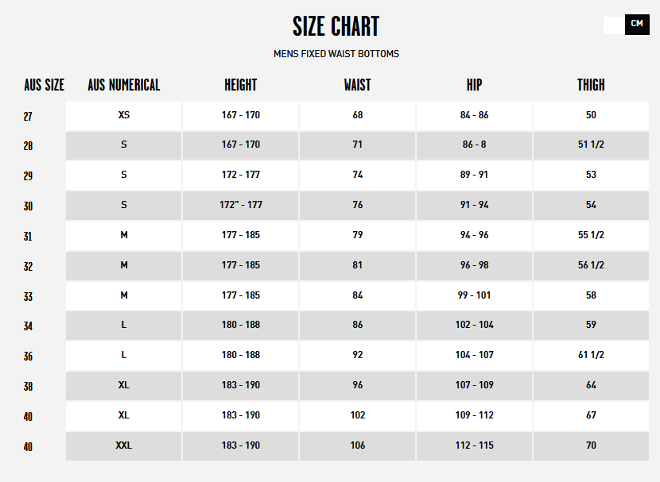Click the thigh value 70 cell

(x=591, y=445)
